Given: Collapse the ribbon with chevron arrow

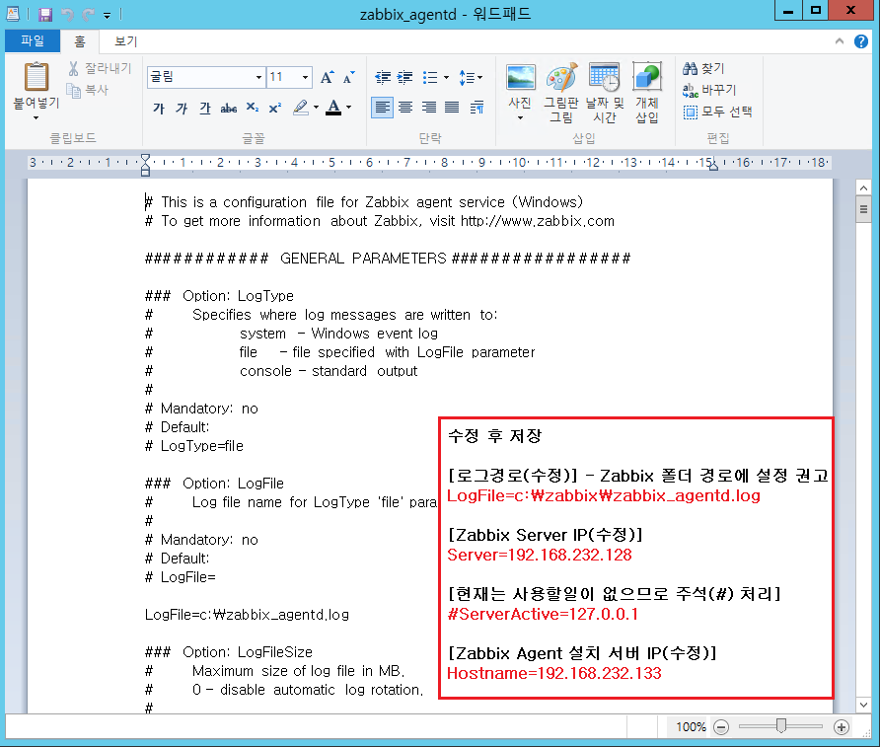Looking at the screenshot, I should pos(839,41).
